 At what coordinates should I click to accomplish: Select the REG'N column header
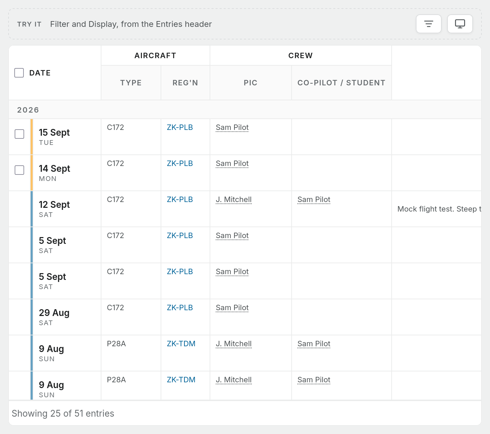(x=185, y=83)
